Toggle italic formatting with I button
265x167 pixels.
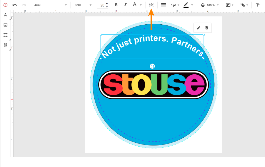pos(125,5)
